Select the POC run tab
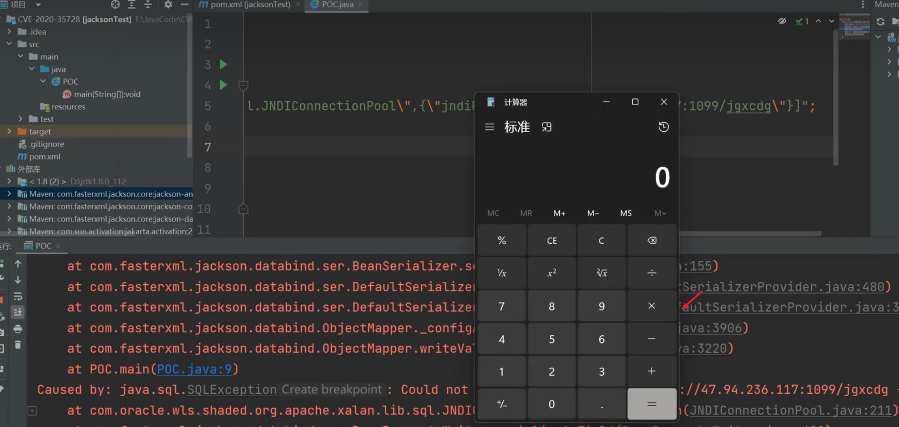The image size is (899, 427). click(x=43, y=246)
